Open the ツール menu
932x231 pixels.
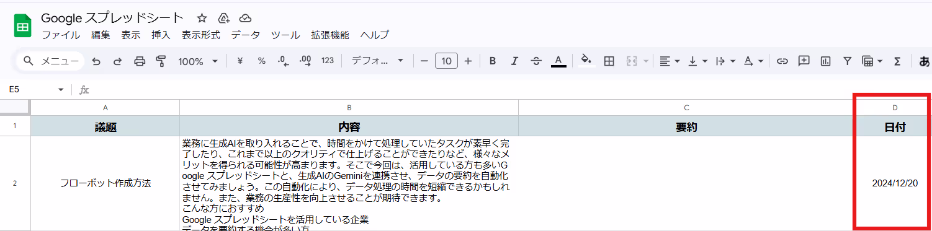(x=285, y=35)
